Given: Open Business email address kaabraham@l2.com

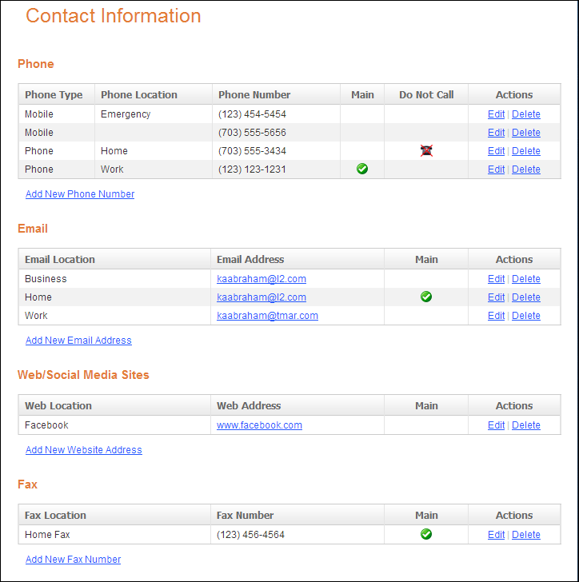Looking at the screenshot, I should coord(262,279).
